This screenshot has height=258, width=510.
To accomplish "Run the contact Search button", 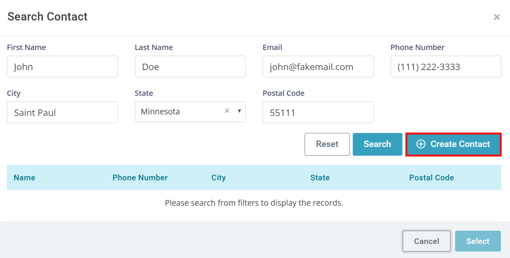I will (x=377, y=144).
